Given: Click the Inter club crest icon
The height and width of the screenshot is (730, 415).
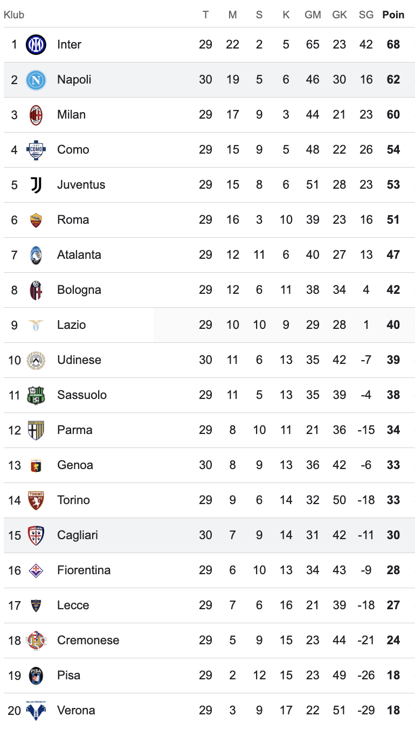Looking at the screenshot, I should tap(36, 44).
